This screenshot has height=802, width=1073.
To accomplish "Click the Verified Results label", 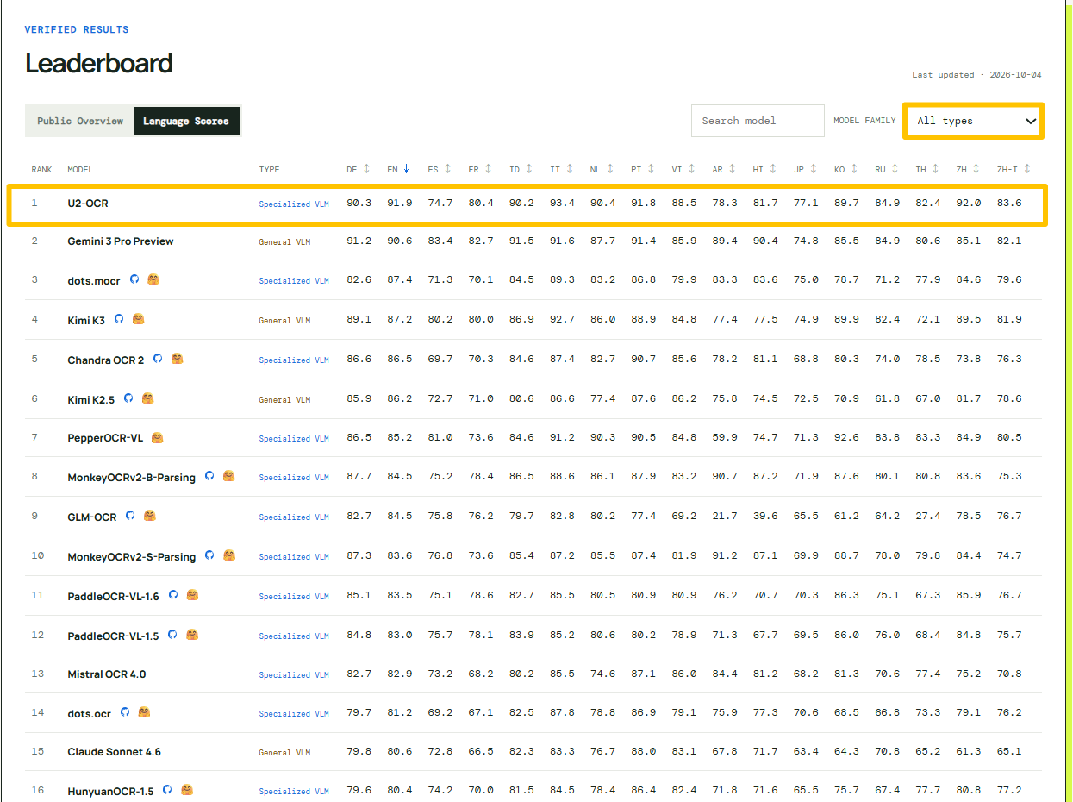I will [x=77, y=29].
